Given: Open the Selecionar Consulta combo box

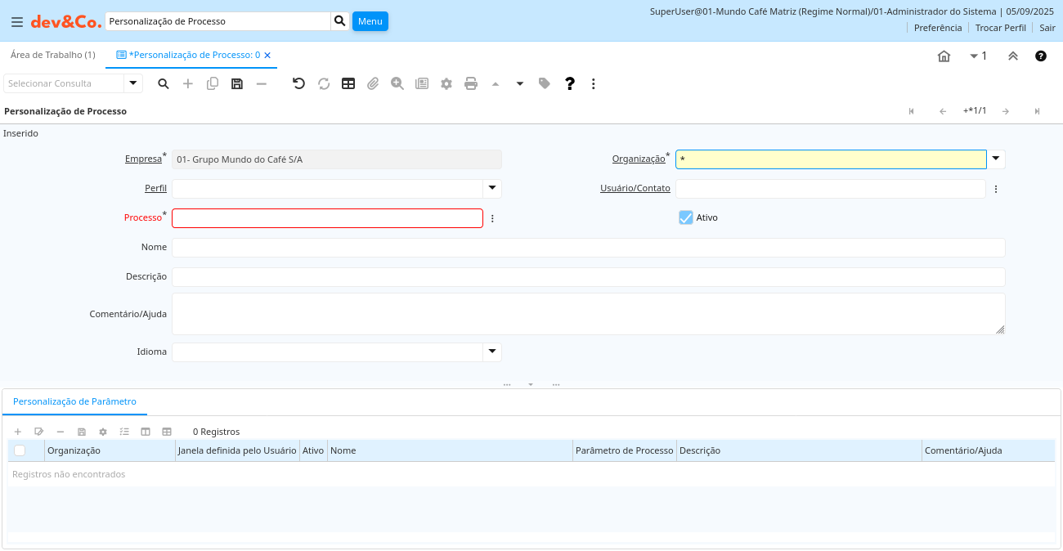Looking at the screenshot, I should [x=133, y=83].
